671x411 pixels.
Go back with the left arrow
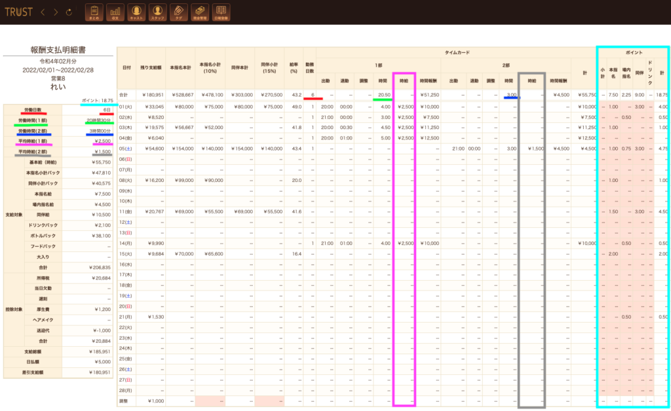point(43,12)
